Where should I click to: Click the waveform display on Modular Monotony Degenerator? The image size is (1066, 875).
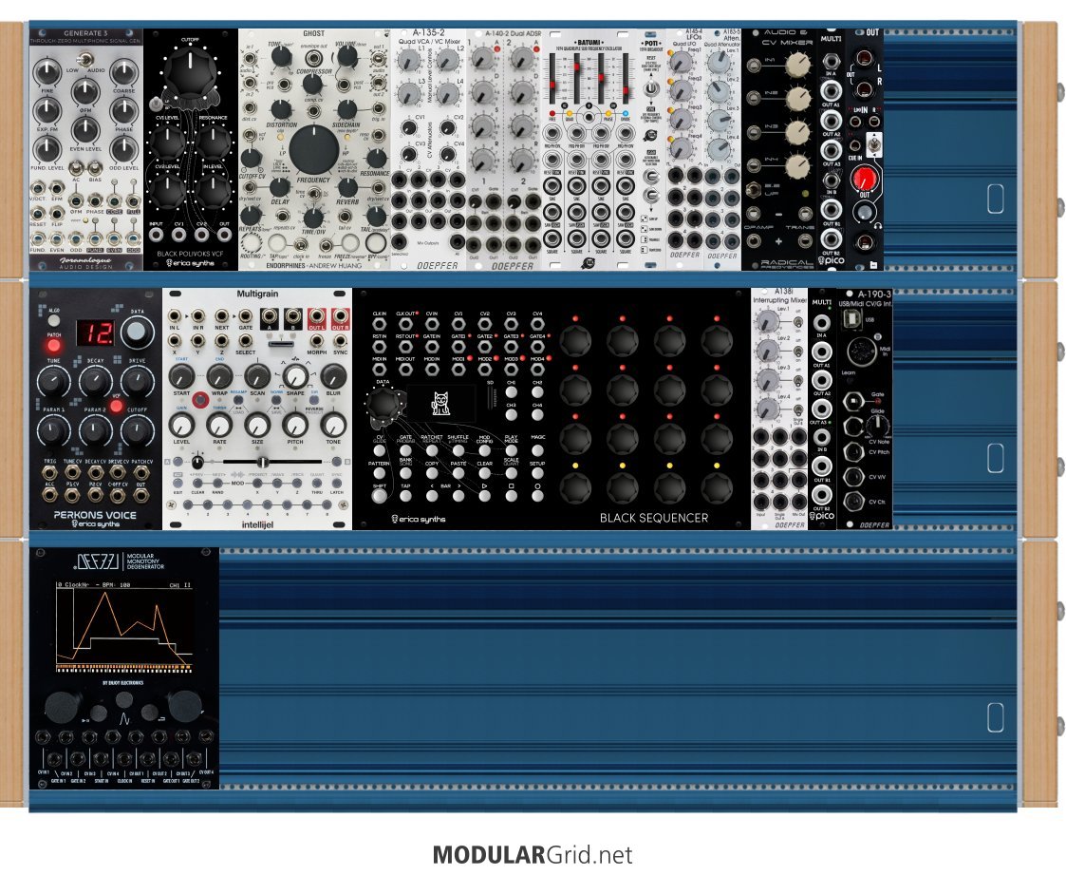tap(123, 626)
